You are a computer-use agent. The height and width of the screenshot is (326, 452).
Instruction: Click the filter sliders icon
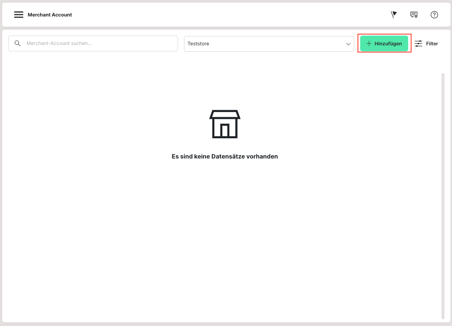418,43
